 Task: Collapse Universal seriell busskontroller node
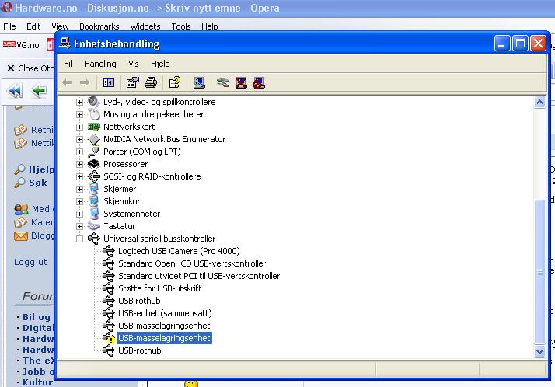pos(79,239)
